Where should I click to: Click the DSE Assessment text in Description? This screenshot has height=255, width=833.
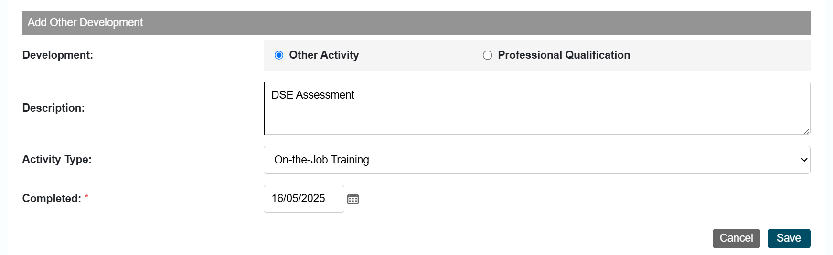pos(313,95)
